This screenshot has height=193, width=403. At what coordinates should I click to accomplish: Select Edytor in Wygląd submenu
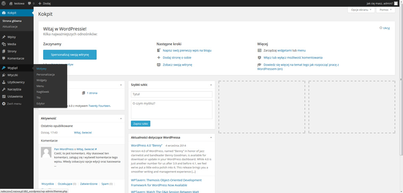tap(41, 103)
